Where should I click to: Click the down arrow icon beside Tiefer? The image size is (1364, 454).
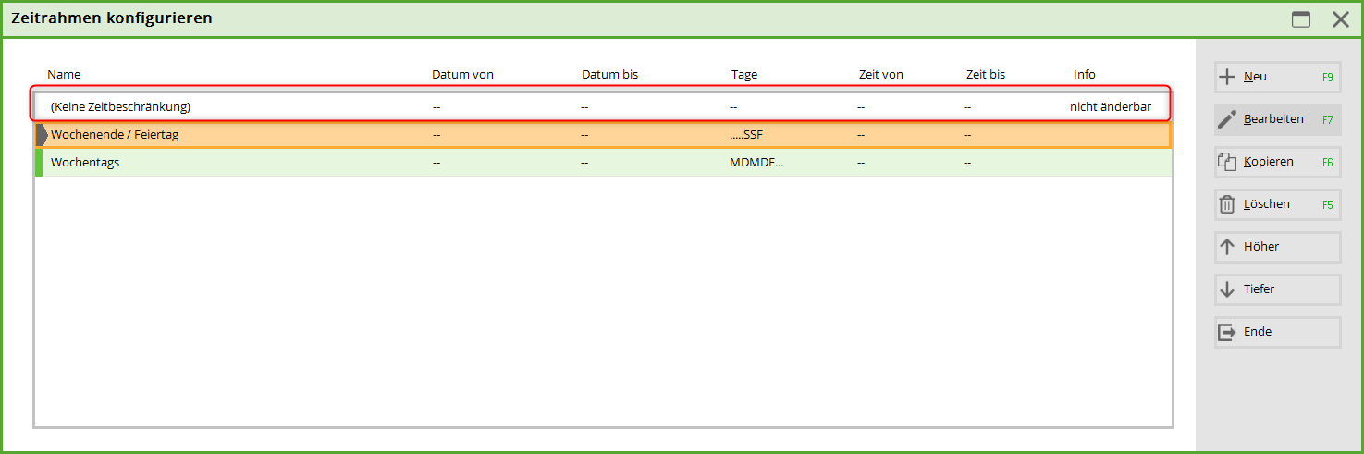(x=1227, y=289)
